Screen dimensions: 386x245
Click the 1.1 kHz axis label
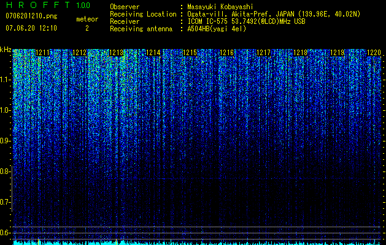click(x=4, y=80)
